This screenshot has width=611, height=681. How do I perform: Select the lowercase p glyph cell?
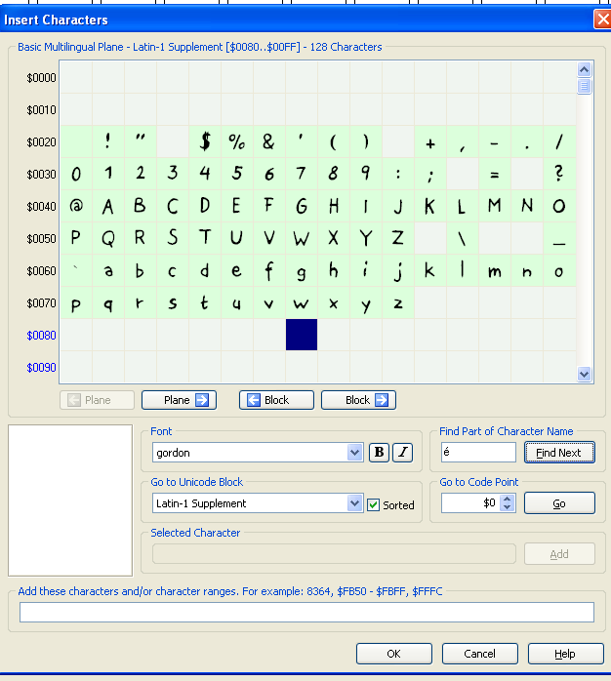tap(76, 302)
